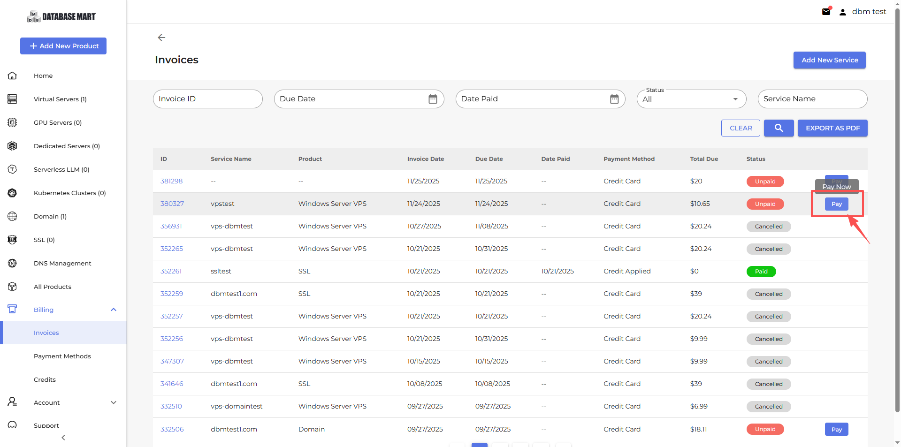The image size is (901, 447).
Task: Click the Billing icon in sidebar
Action: point(13,309)
